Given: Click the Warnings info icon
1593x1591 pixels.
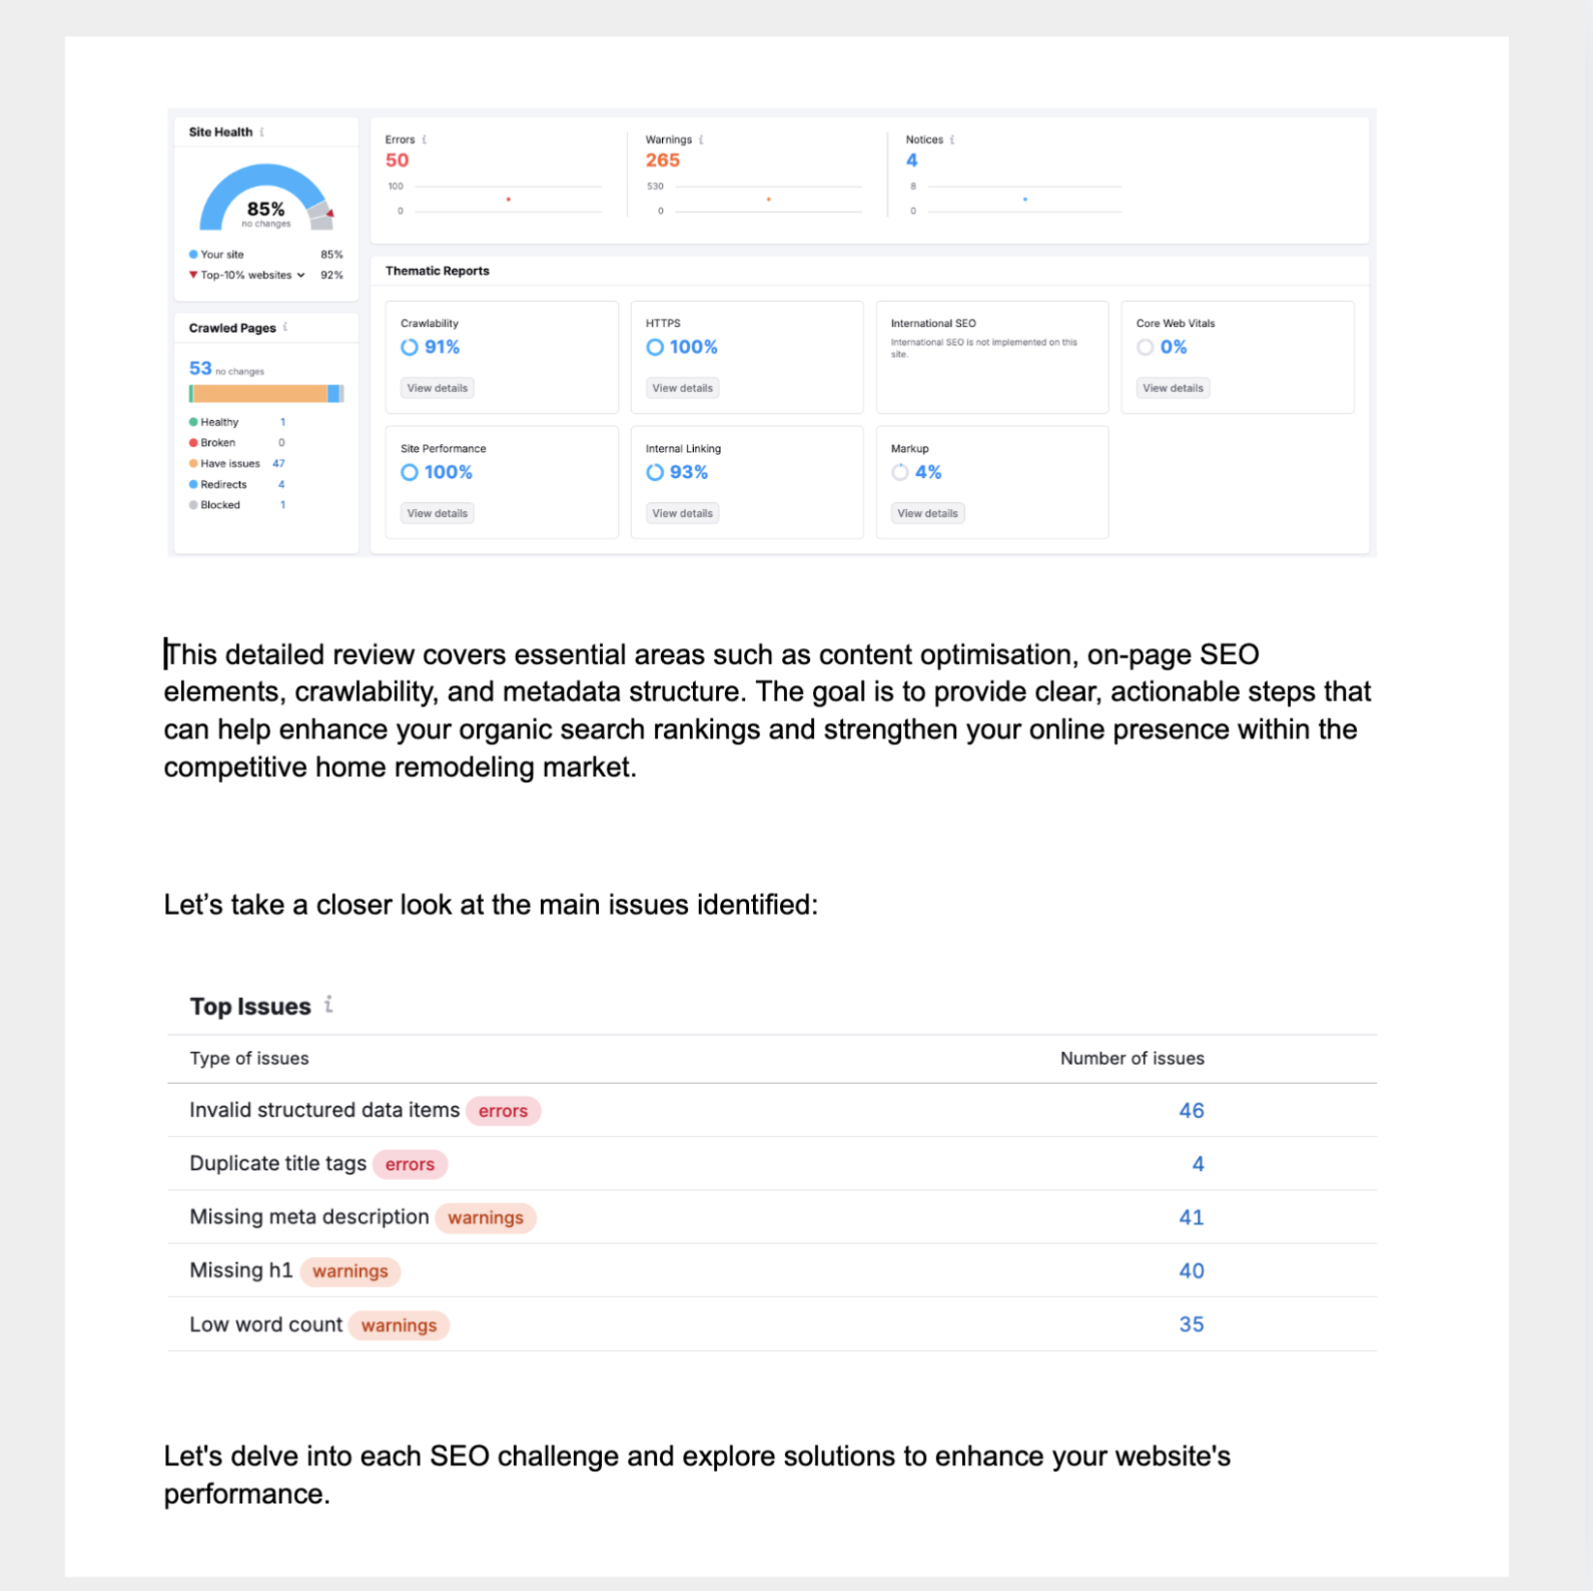Looking at the screenshot, I should coord(703,139).
